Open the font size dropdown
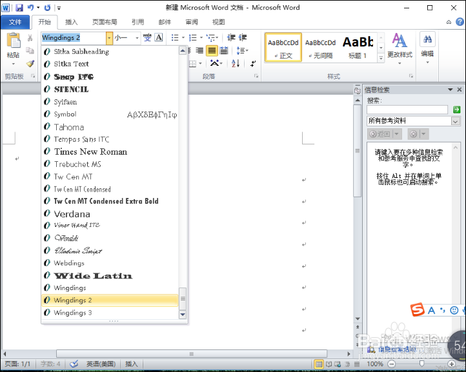Viewport: 466px width, 372px height. tap(137, 37)
